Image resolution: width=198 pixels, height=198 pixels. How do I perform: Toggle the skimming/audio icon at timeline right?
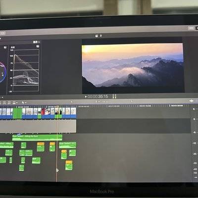tap(192, 100)
